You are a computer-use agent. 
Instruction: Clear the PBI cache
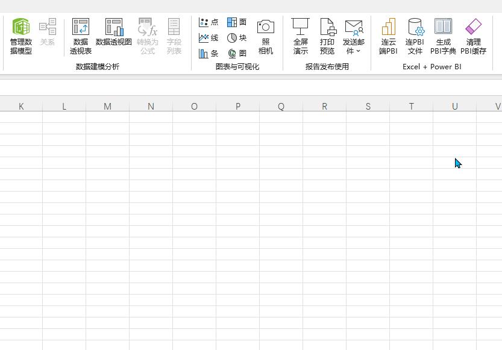point(473,35)
